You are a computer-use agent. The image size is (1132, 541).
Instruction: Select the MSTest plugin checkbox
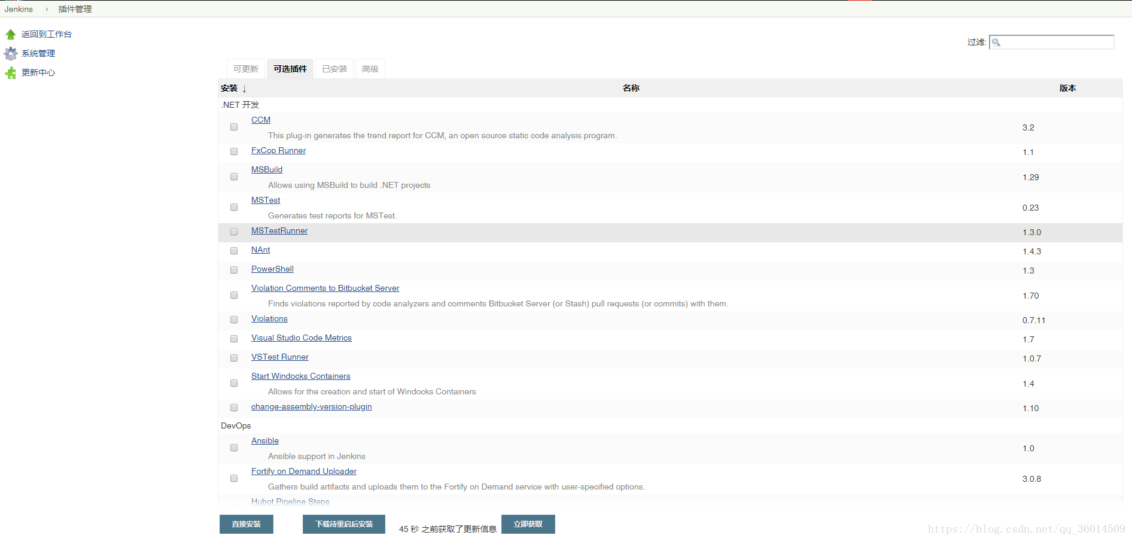click(x=234, y=207)
